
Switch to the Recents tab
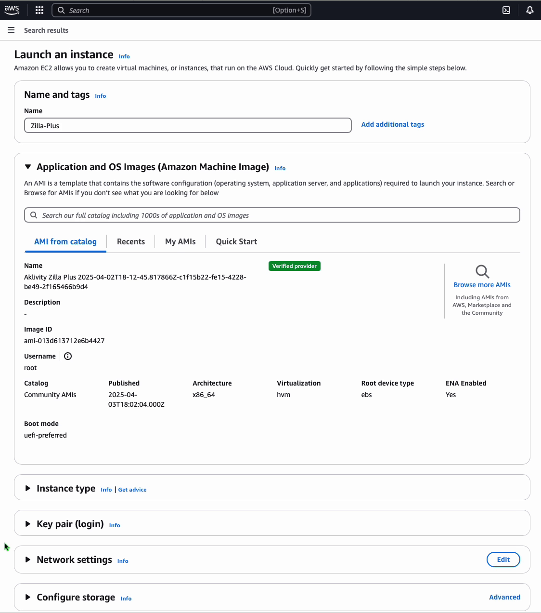130,241
